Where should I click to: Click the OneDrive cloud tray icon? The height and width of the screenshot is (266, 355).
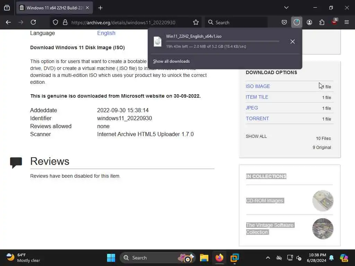tap(279, 258)
